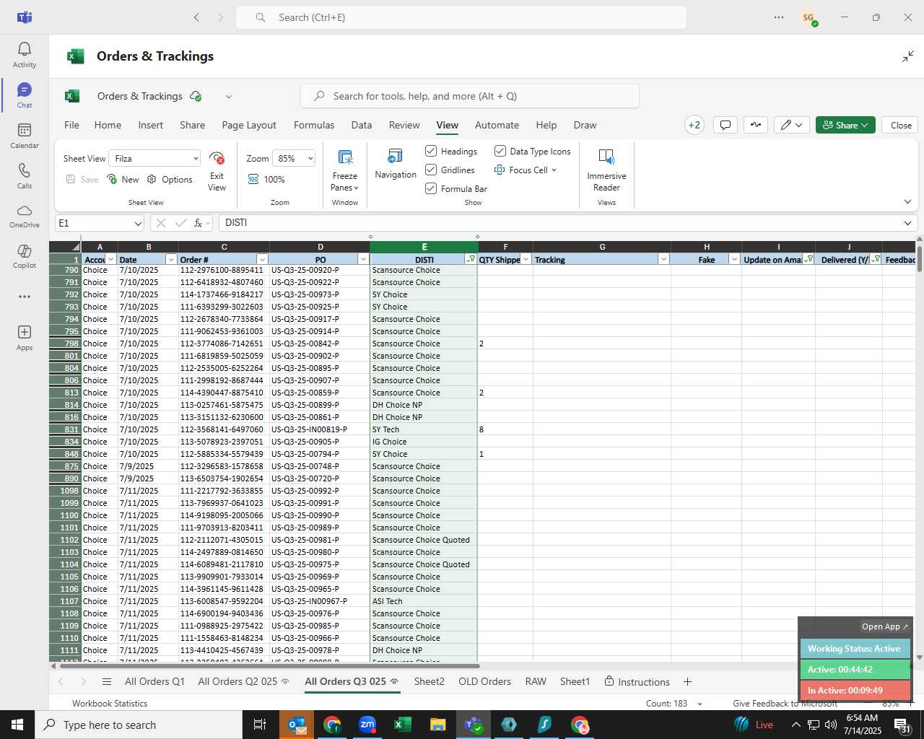
Task: Open the Zoom app in taskbar
Action: (367, 725)
